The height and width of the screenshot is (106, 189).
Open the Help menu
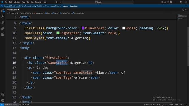[x=45, y=2]
